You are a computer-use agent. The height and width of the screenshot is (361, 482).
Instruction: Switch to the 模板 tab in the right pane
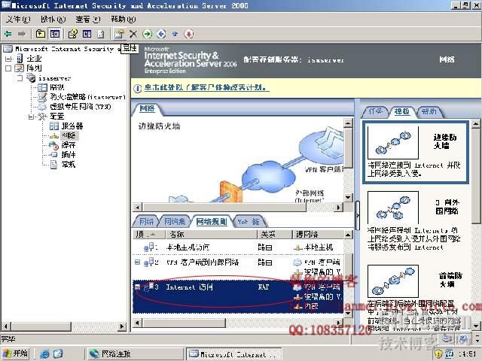(x=401, y=111)
